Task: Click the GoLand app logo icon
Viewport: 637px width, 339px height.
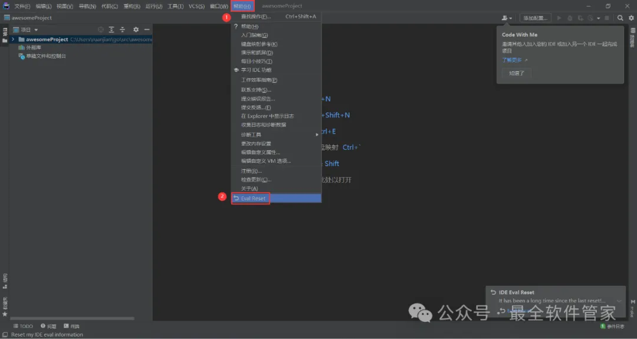Action: 6,6
